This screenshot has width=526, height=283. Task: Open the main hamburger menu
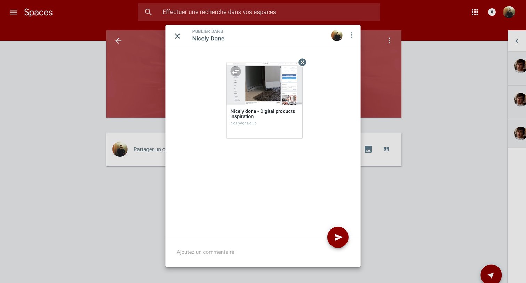[14, 12]
